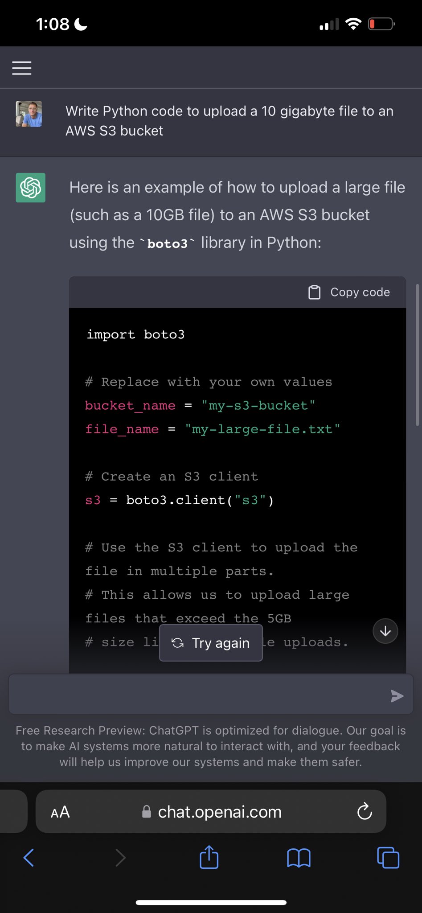The image size is (422, 913).
Task: Click '# Replace with your own values' comment
Action: point(209,382)
